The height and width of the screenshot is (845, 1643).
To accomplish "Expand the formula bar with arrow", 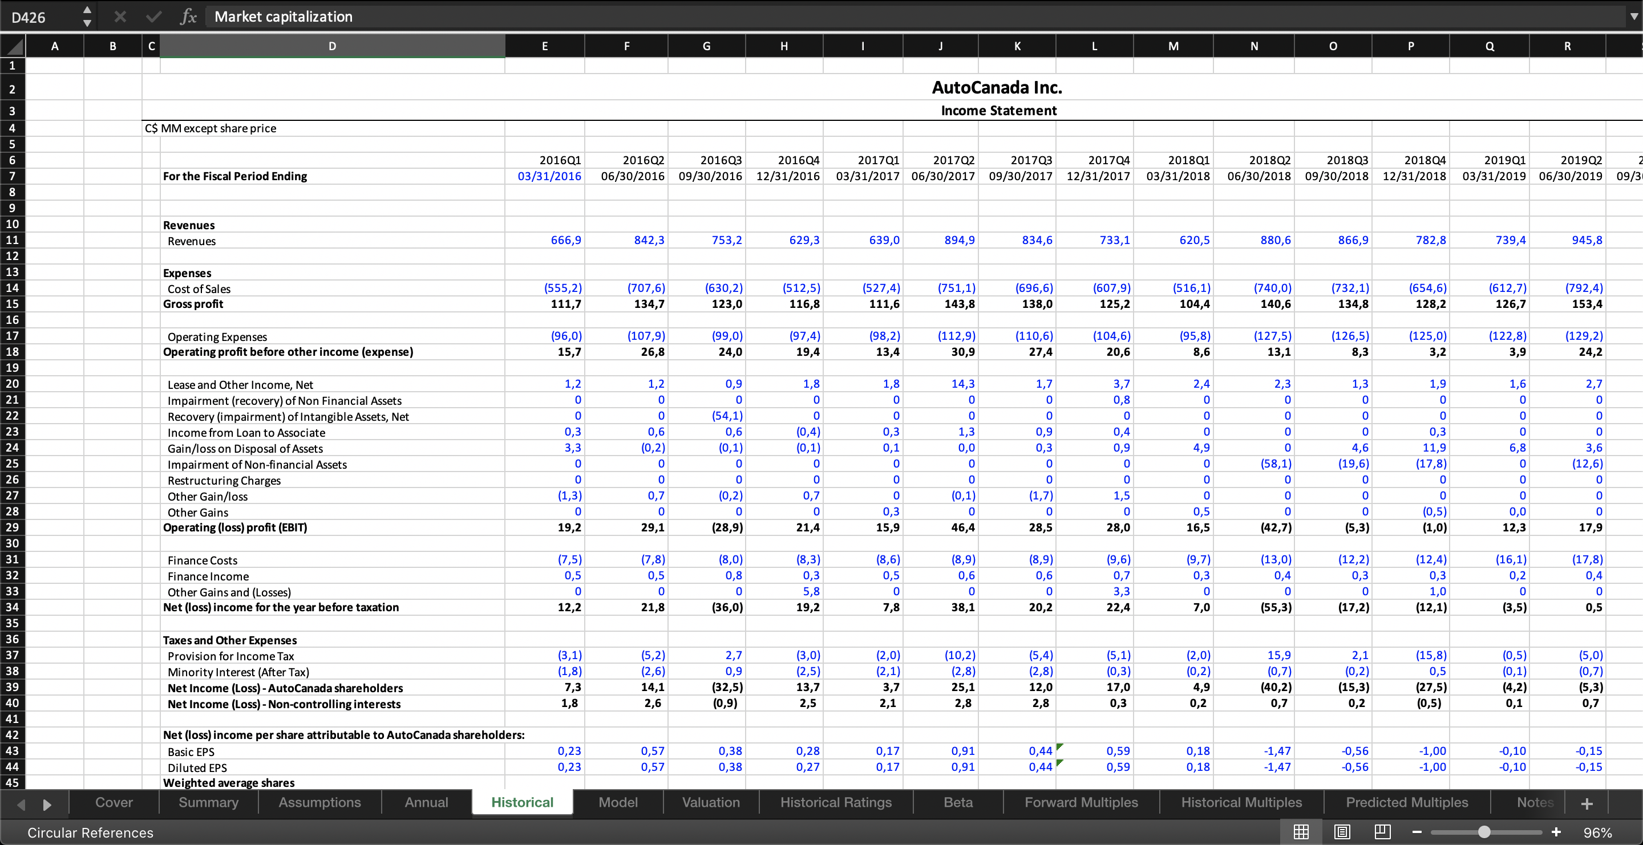I will pos(1633,17).
